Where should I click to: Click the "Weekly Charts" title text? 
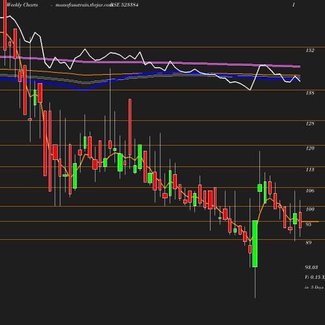22,5
